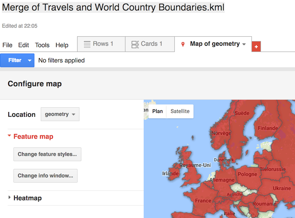Open the File menu
Image resolution: width=295 pixels, height=218 pixels.
(x=8, y=45)
